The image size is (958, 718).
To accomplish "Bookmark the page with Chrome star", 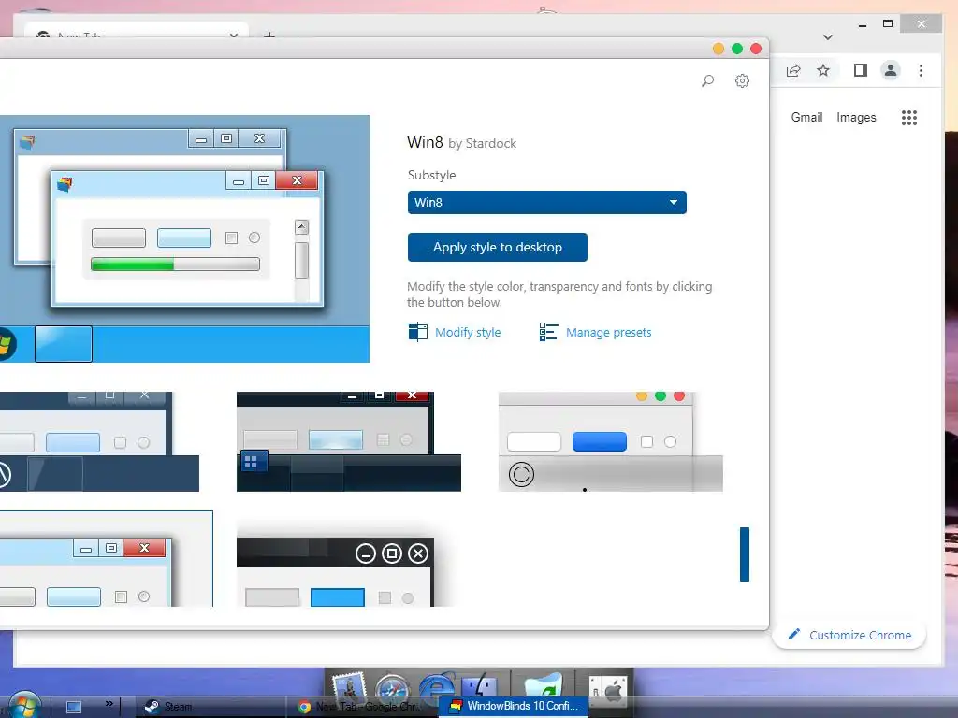I will click(823, 70).
